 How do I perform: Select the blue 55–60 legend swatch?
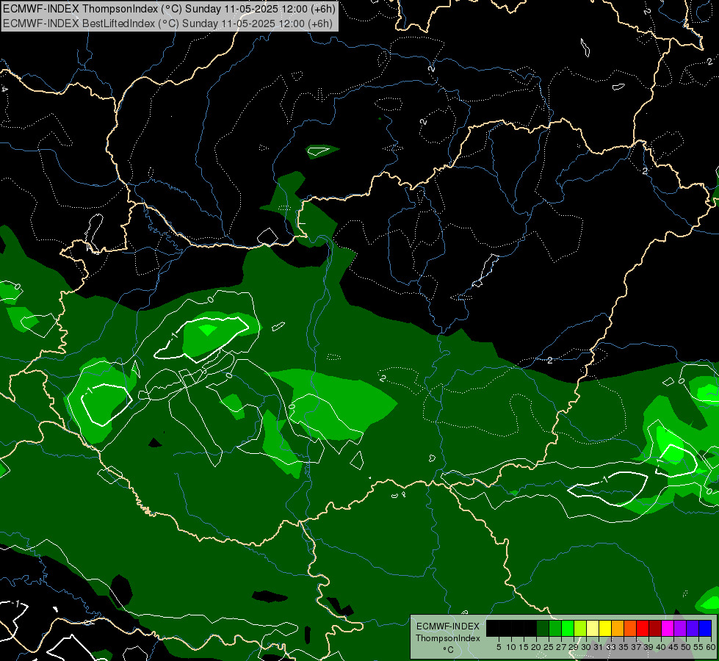point(705,628)
